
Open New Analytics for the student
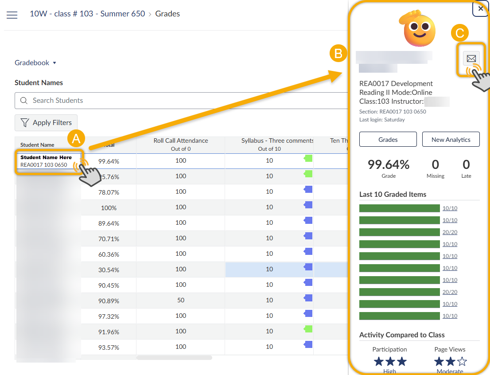(451, 140)
